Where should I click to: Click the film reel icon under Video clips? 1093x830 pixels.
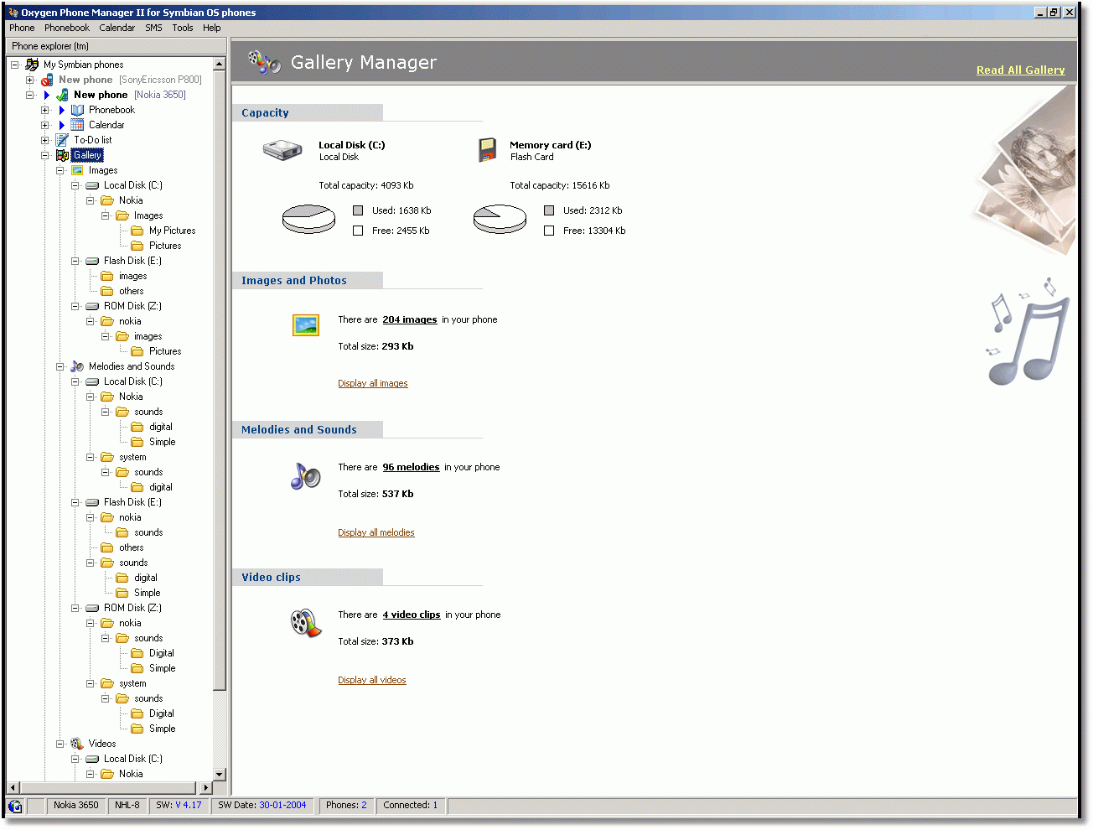(306, 623)
